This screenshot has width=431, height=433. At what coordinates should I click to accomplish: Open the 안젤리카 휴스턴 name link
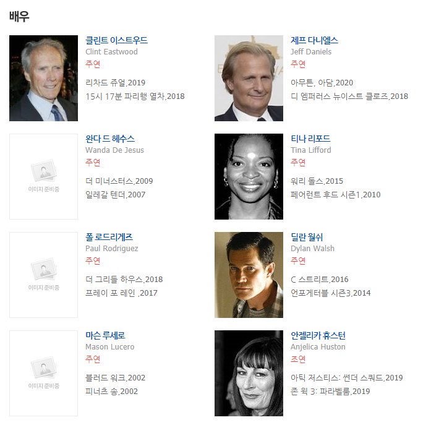pos(318,335)
